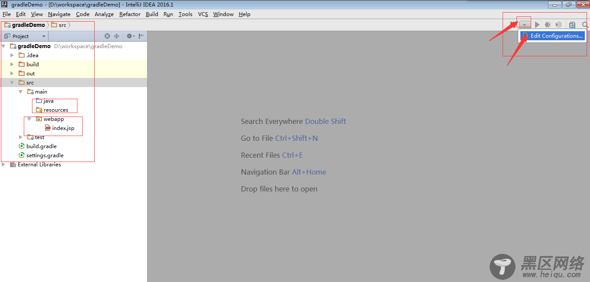Hide the Project tool window icon
Viewport: 590px width, 282px height.
(x=141, y=36)
